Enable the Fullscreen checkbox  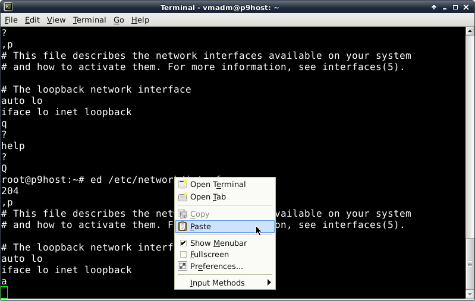[x=183, y=254]
